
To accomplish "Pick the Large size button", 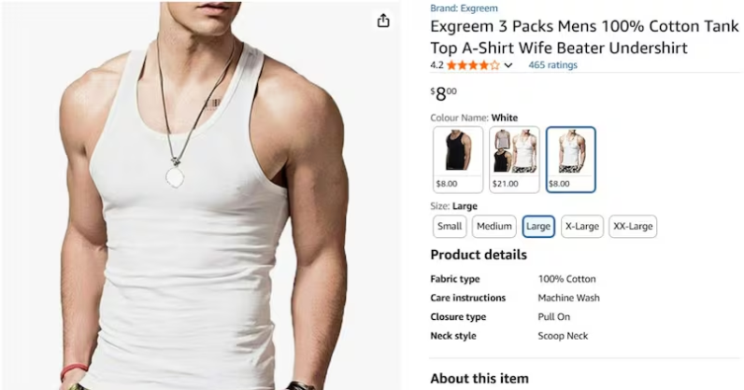I will point(538,227).
